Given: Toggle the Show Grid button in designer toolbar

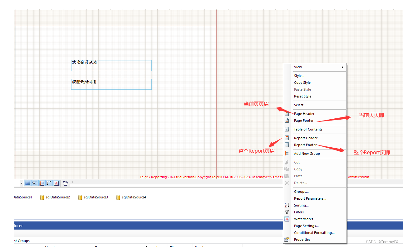Looking at the screenshot, I should (27, 183).
